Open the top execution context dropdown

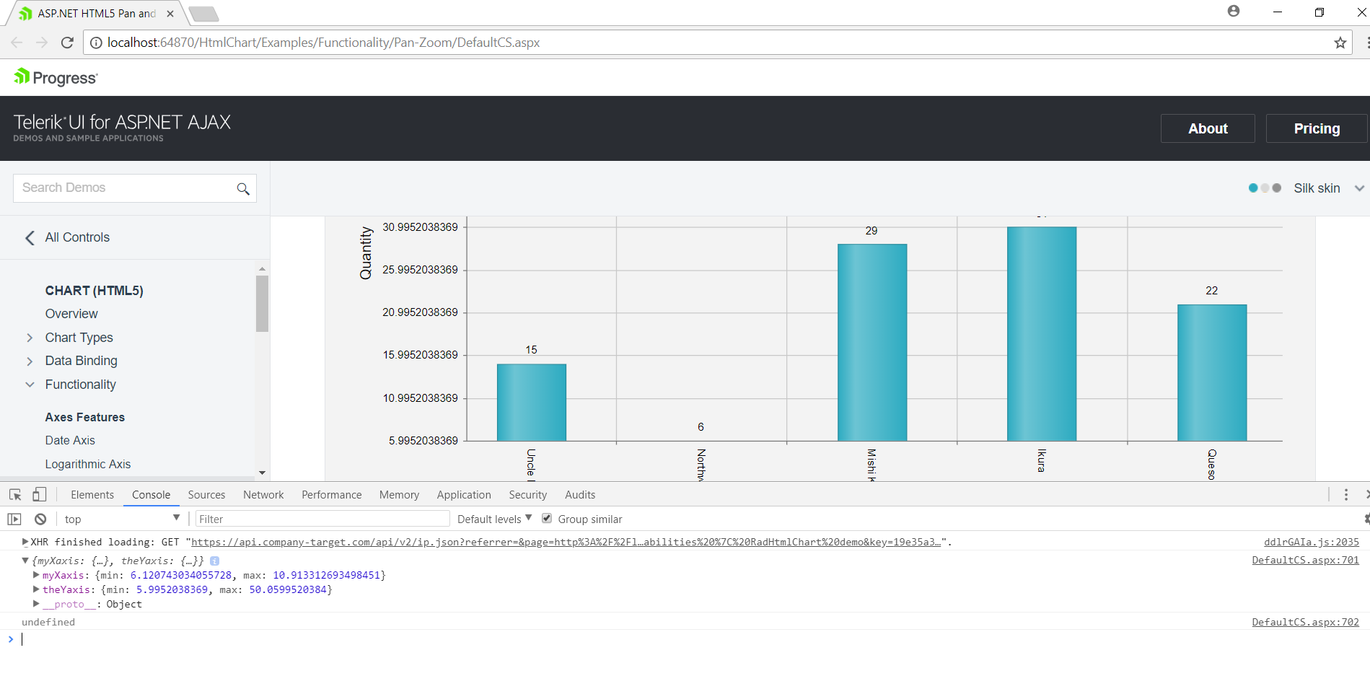(122, 519)
